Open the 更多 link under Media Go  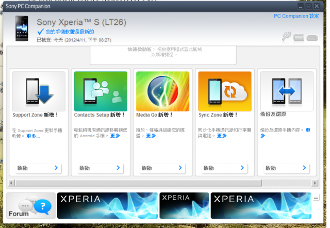coord(153,136)
